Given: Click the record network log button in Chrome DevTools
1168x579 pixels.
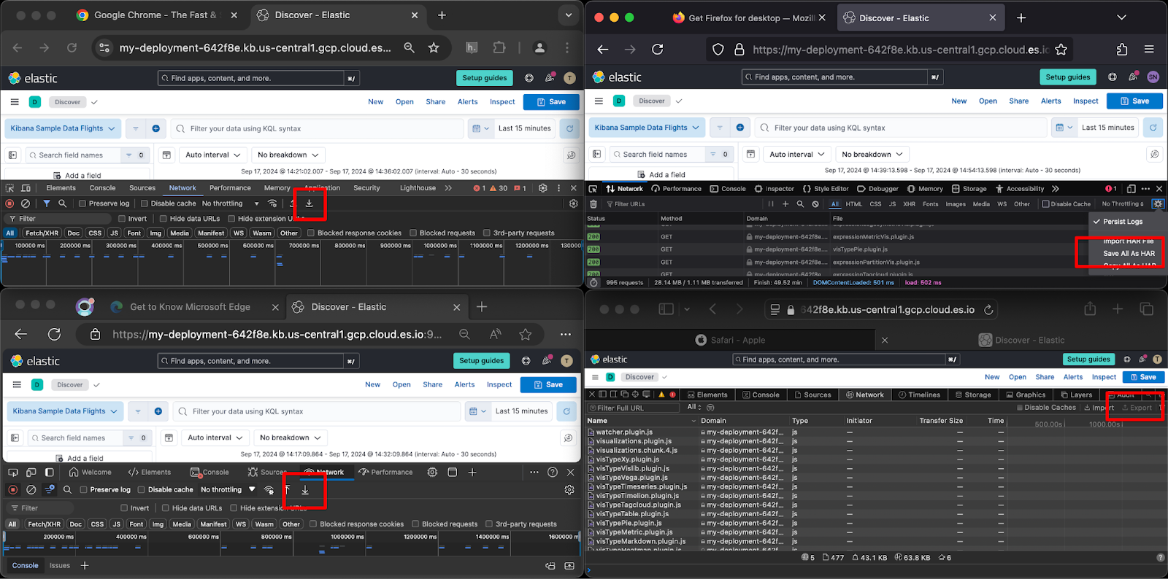Looking at the screenshot, I should [x=9, y=203].
